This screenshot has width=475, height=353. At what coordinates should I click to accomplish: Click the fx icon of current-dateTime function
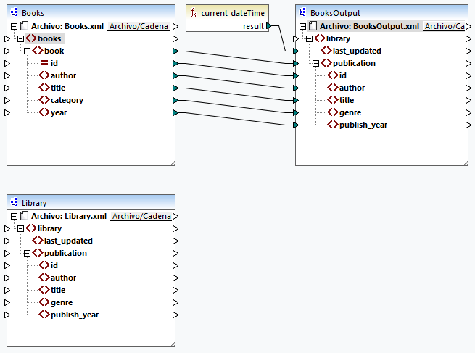[194, 13]
